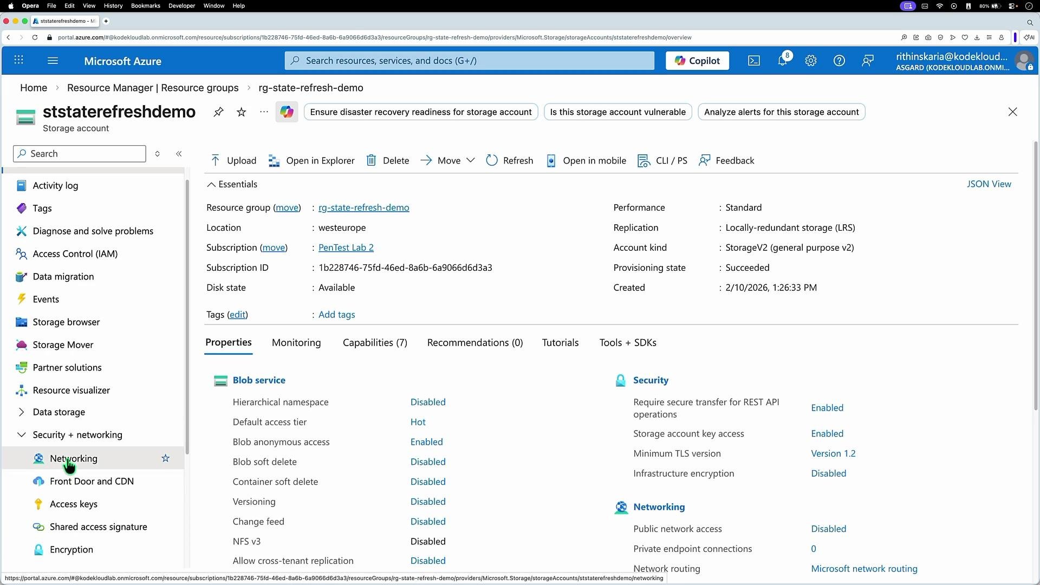Click the Delete toolbar button
The height and width of the screenshot is (585, 1040).
(387, 160)
